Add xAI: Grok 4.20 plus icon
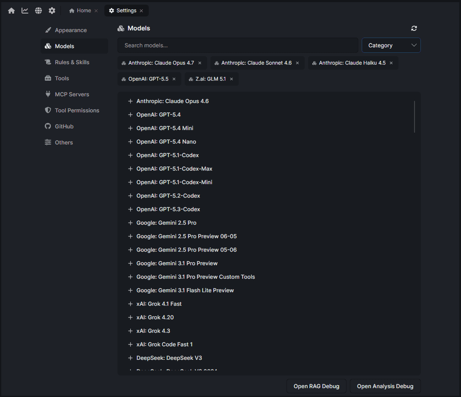The height and width of the screenshot is (397, 461). [131, 317]
